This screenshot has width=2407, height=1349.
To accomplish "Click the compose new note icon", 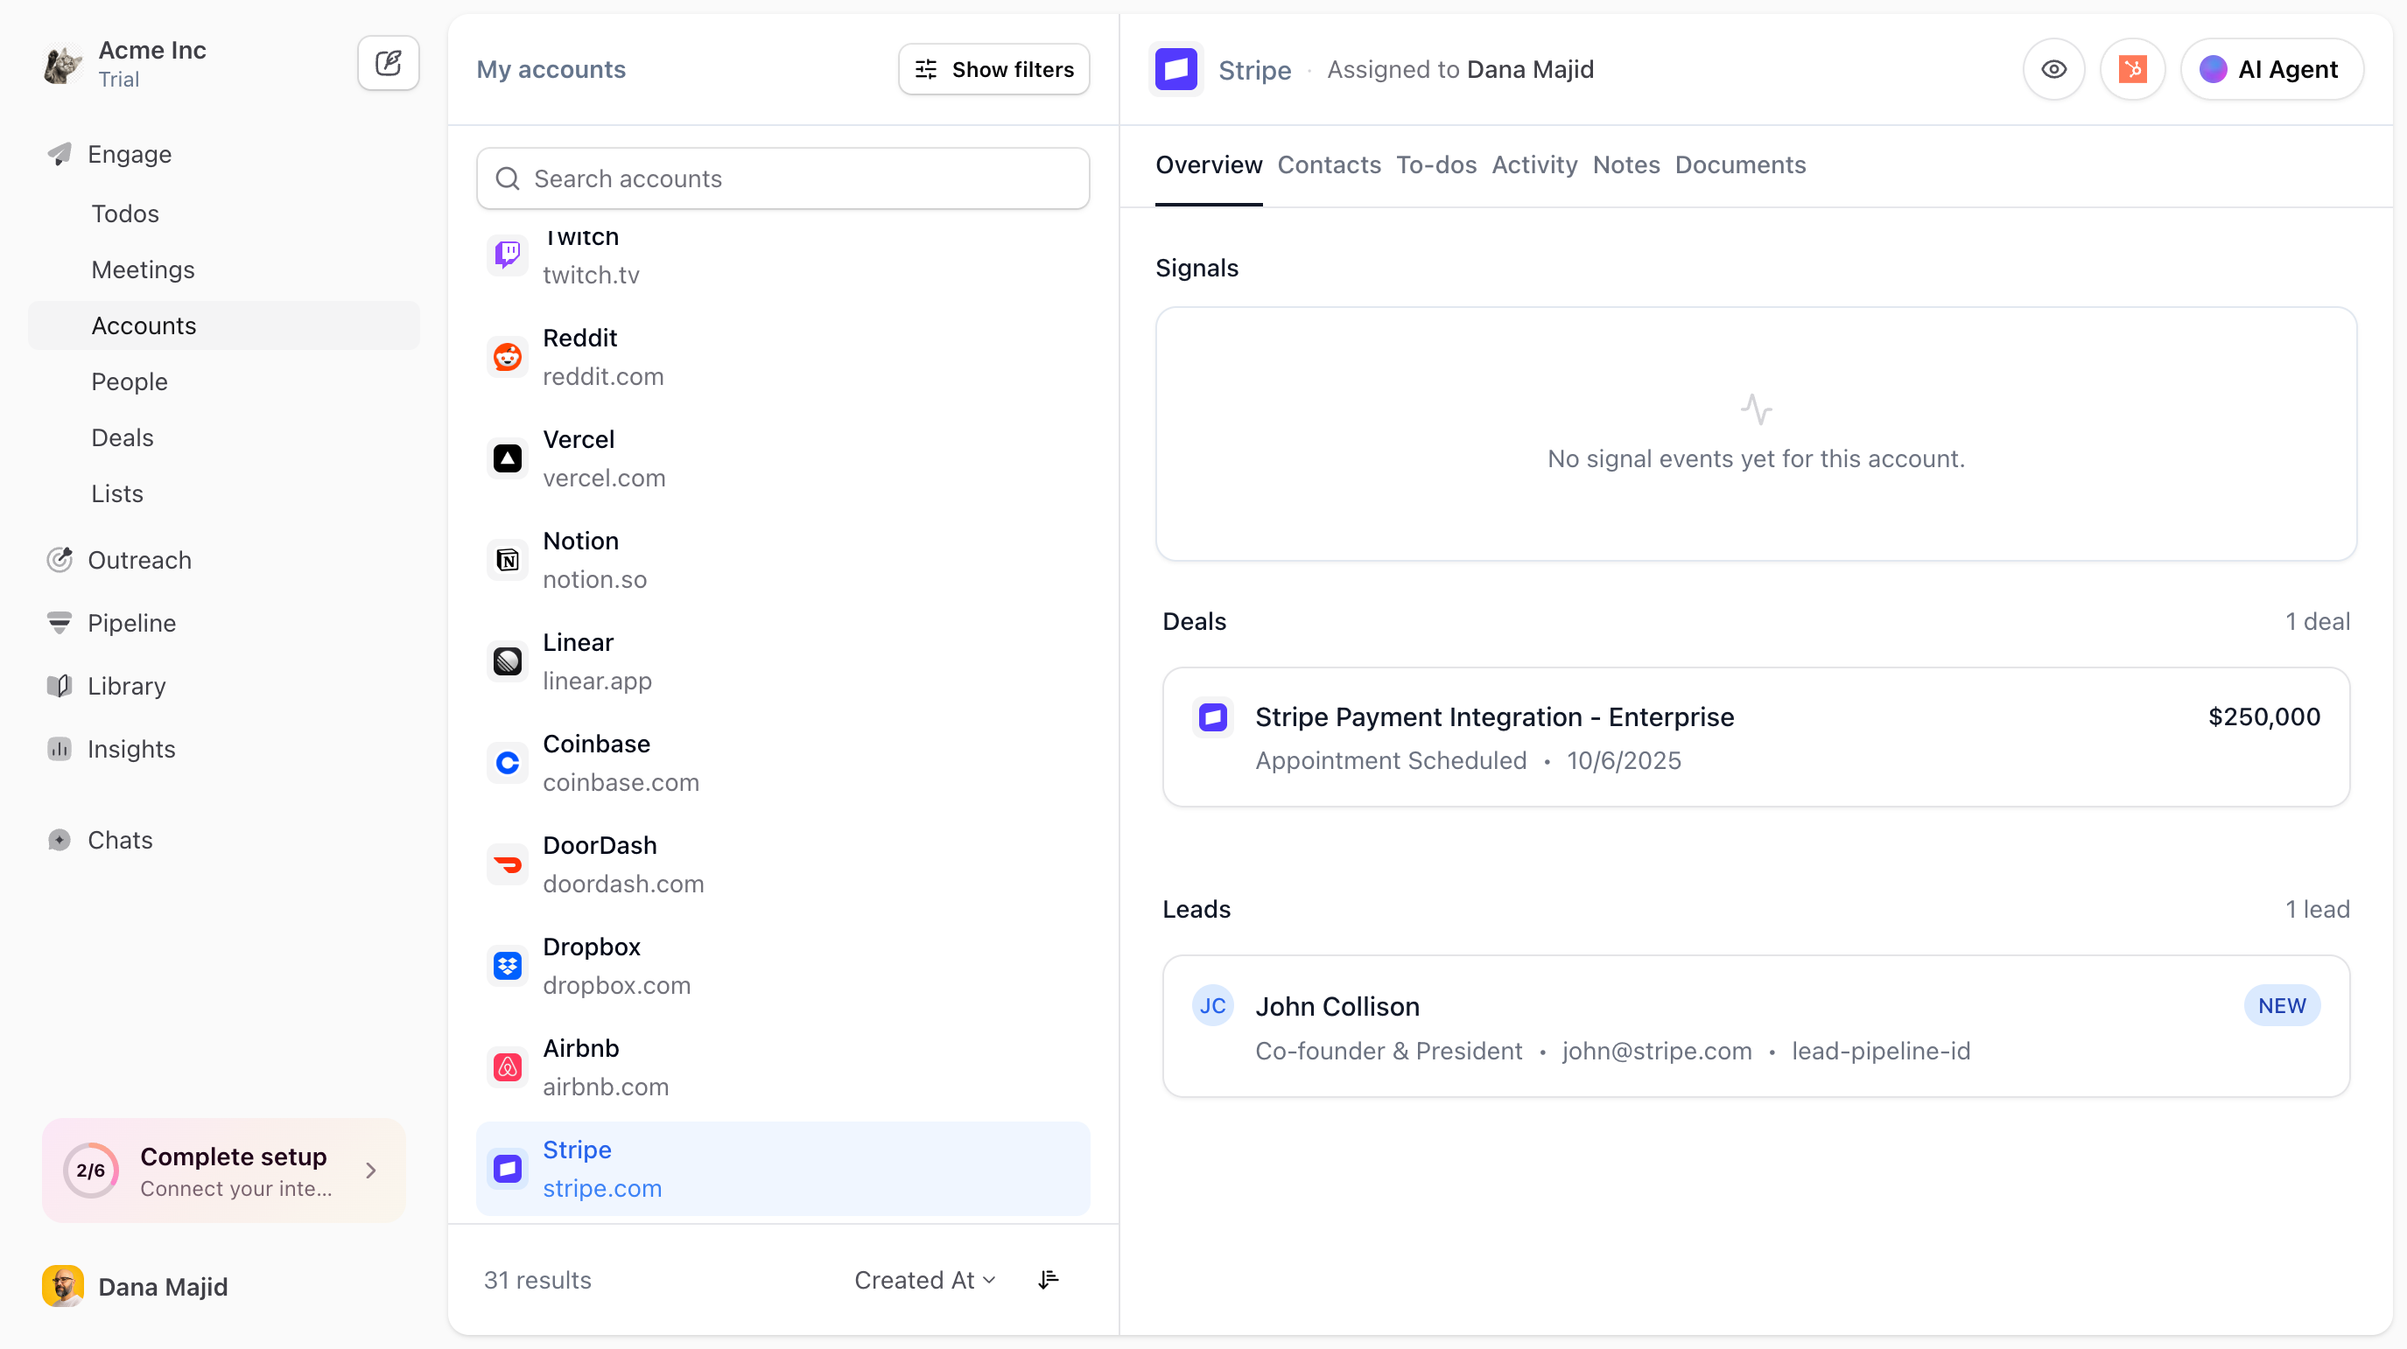I will [388, 64].
